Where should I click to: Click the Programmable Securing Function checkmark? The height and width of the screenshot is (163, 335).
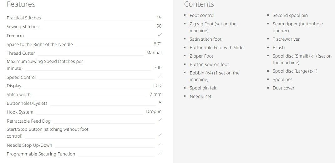tap(160, 153)
